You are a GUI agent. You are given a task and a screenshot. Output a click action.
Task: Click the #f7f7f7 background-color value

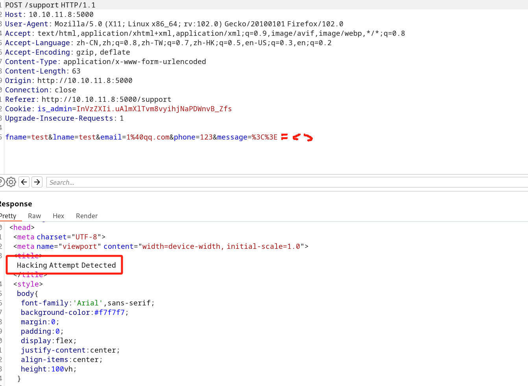click(109, 312)
